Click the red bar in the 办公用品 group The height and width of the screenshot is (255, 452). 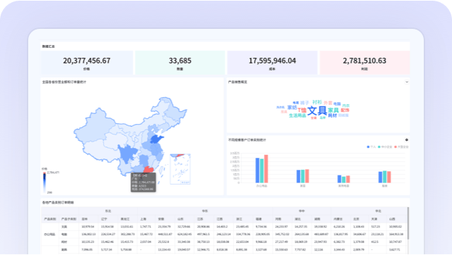click(266, 169)
